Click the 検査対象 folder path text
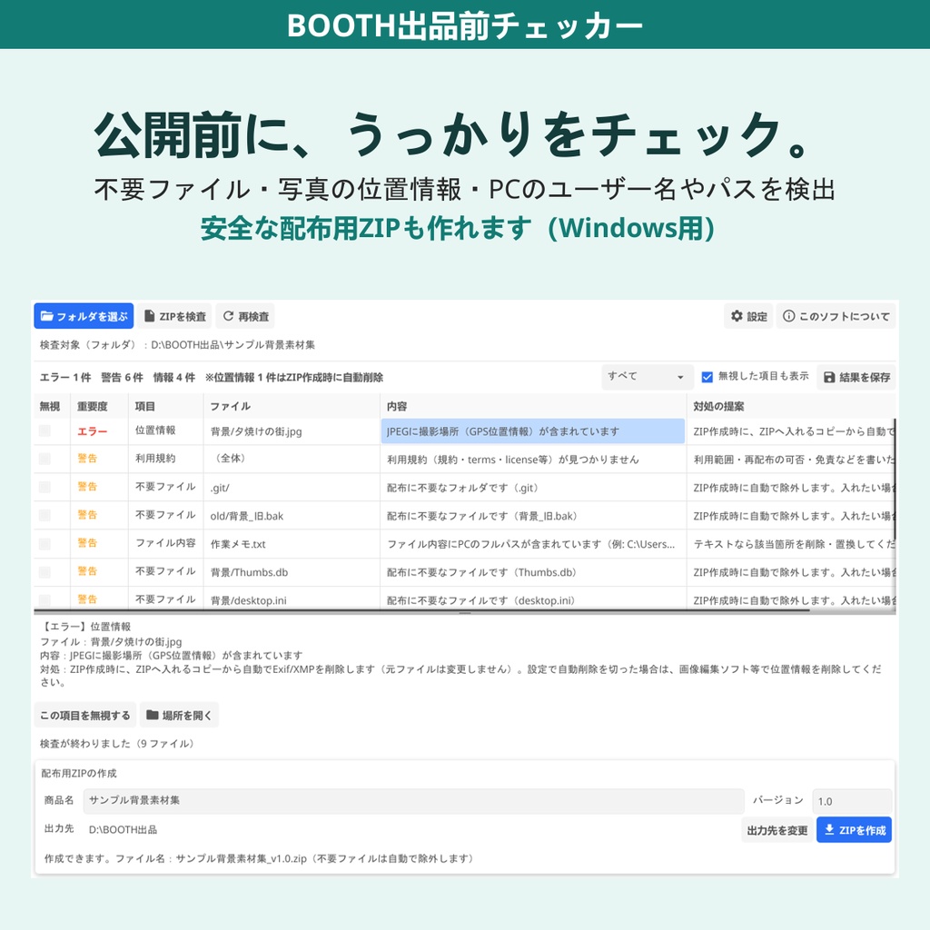The height and width of the screenshot is (930, 930). click(177, 344)
